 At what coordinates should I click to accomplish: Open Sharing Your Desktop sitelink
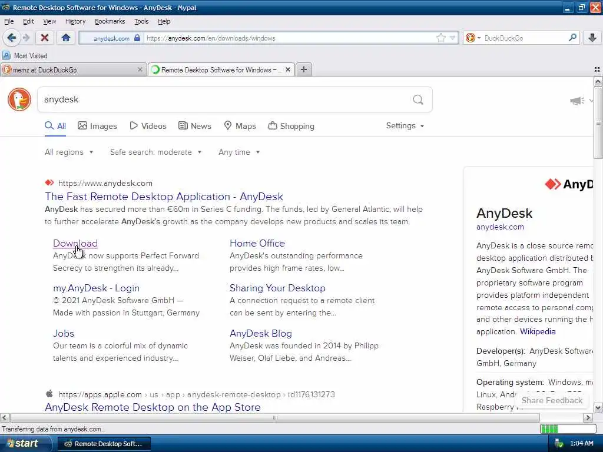[x=277, y=288]
